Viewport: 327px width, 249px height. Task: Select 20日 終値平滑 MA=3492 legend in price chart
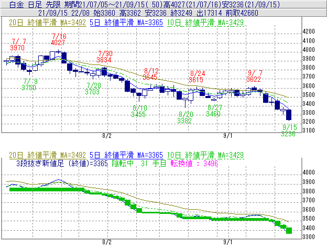pyautogui.click(x=47, y=23)
